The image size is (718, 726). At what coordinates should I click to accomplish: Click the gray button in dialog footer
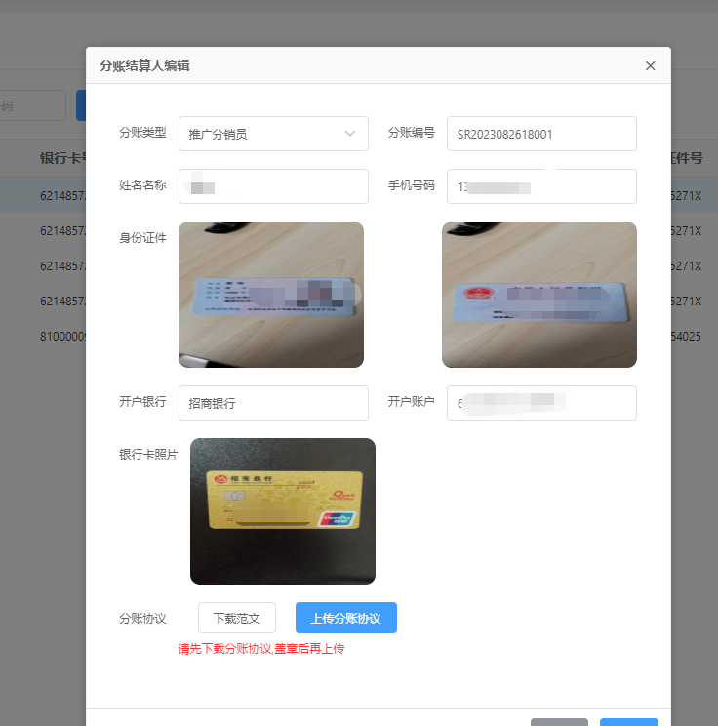pos(559,722)
